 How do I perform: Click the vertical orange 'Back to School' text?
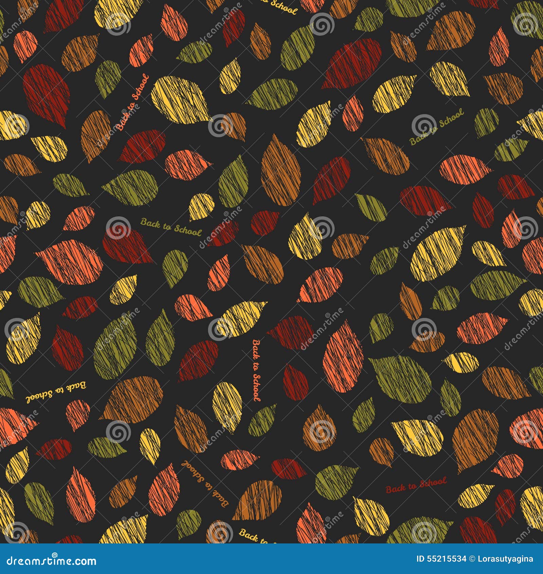(257, 370)
